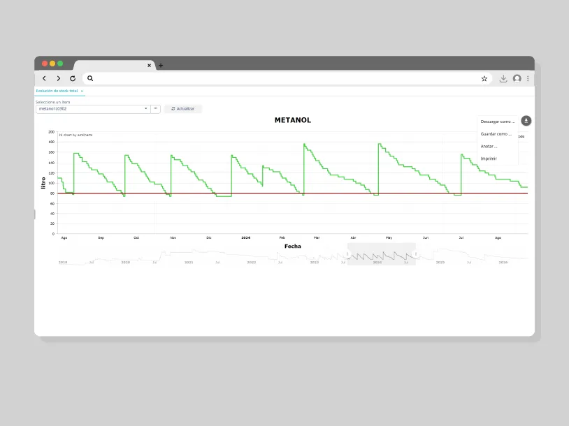
Task: Bookmark the page with the star icon
Action: pyautogui.click(x=484, y=79)
